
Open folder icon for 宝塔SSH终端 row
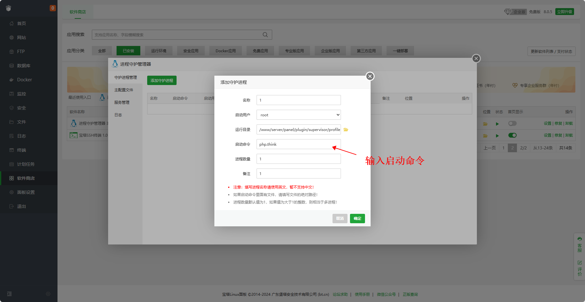pyautogui.click(x=485, y=136)
